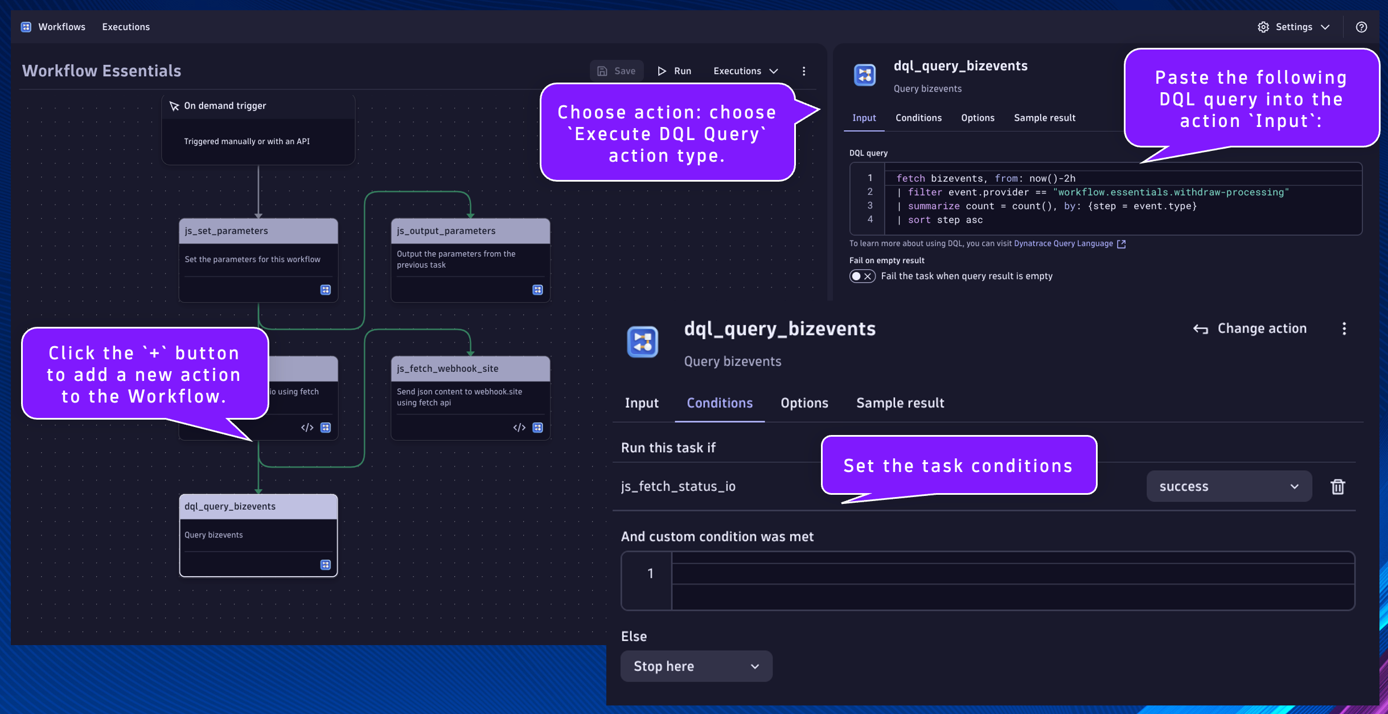Open three-dot menu next to Change action
The height and width of the screenshot is (714, 1388).
pos(1344,329)
